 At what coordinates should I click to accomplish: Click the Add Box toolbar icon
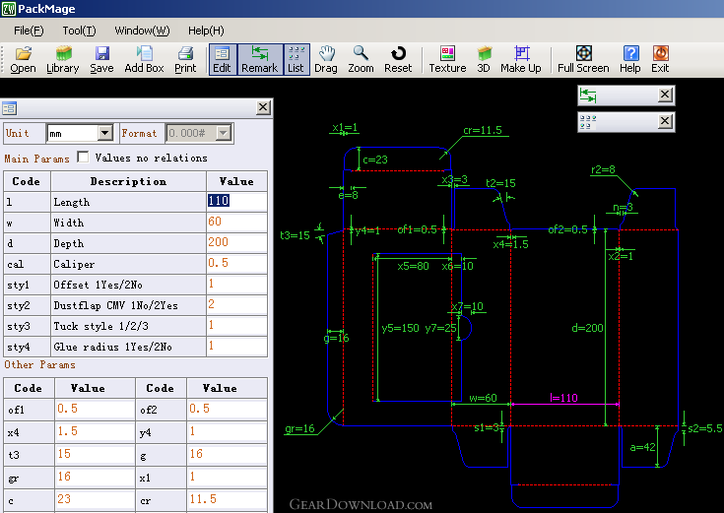coord(144,59)
